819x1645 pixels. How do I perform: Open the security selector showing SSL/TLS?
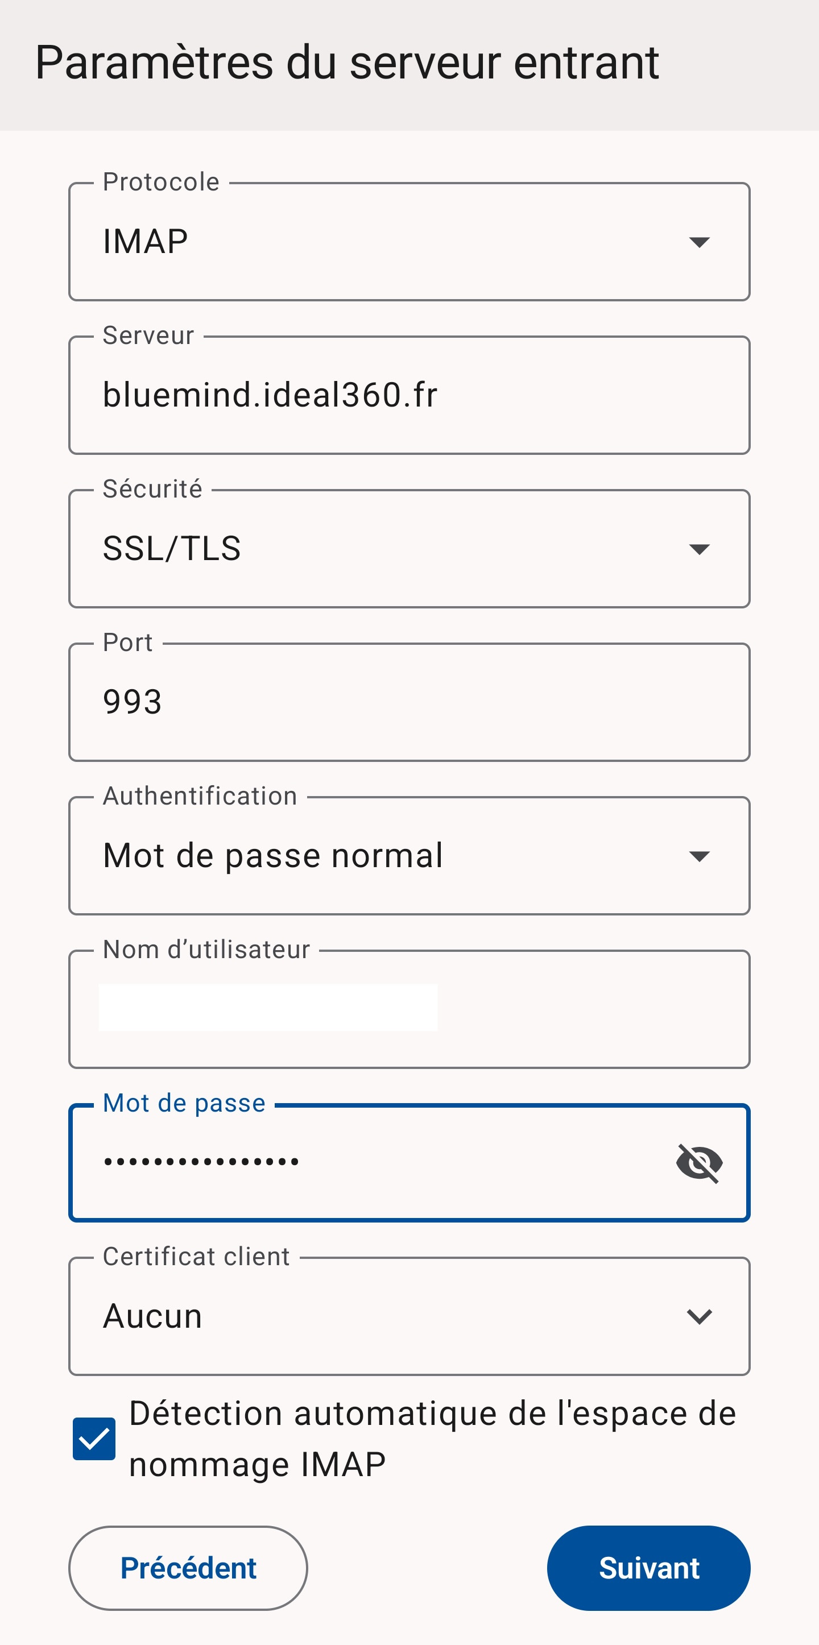click(x=383, y=549)
